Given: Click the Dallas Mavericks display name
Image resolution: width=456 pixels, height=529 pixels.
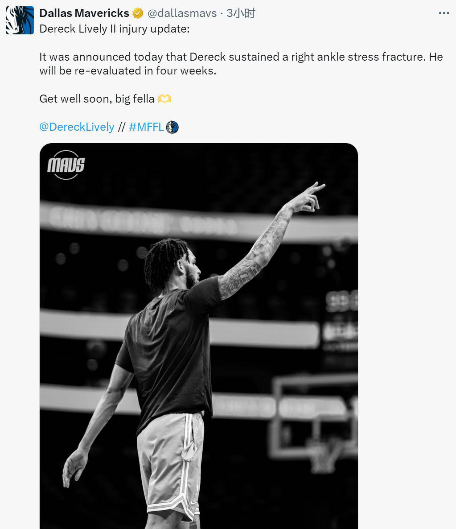Looking at the screenshot, I should (x=84, y=13).
